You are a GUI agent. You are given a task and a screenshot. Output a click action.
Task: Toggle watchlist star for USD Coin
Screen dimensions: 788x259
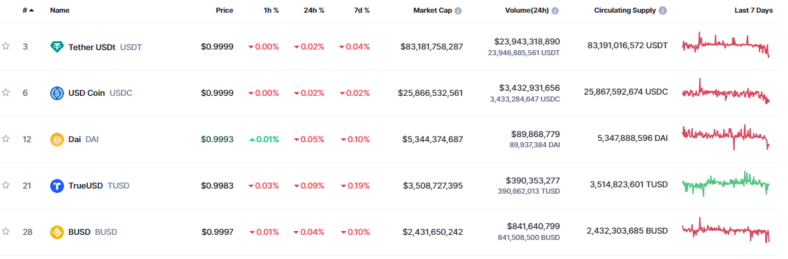tap(6, 93)
